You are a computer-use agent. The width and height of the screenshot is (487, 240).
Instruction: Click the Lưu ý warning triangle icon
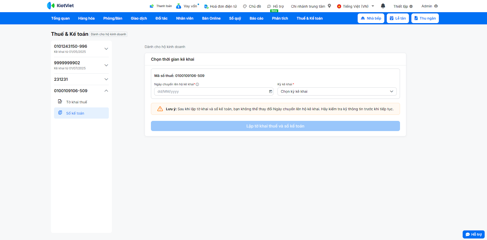click(160, 109)
